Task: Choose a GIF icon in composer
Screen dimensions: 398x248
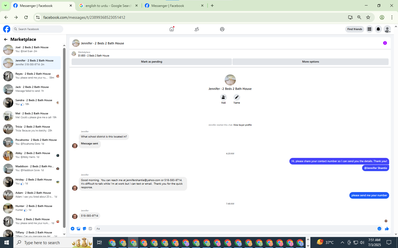Action: click(x=90, y=228)
